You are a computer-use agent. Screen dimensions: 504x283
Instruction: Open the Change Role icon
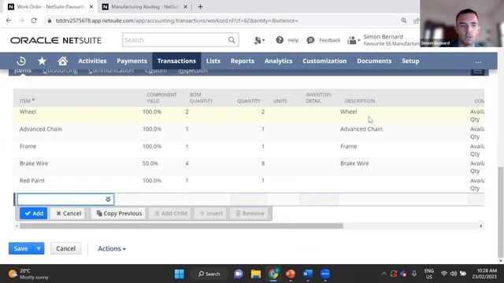[354, 40]
